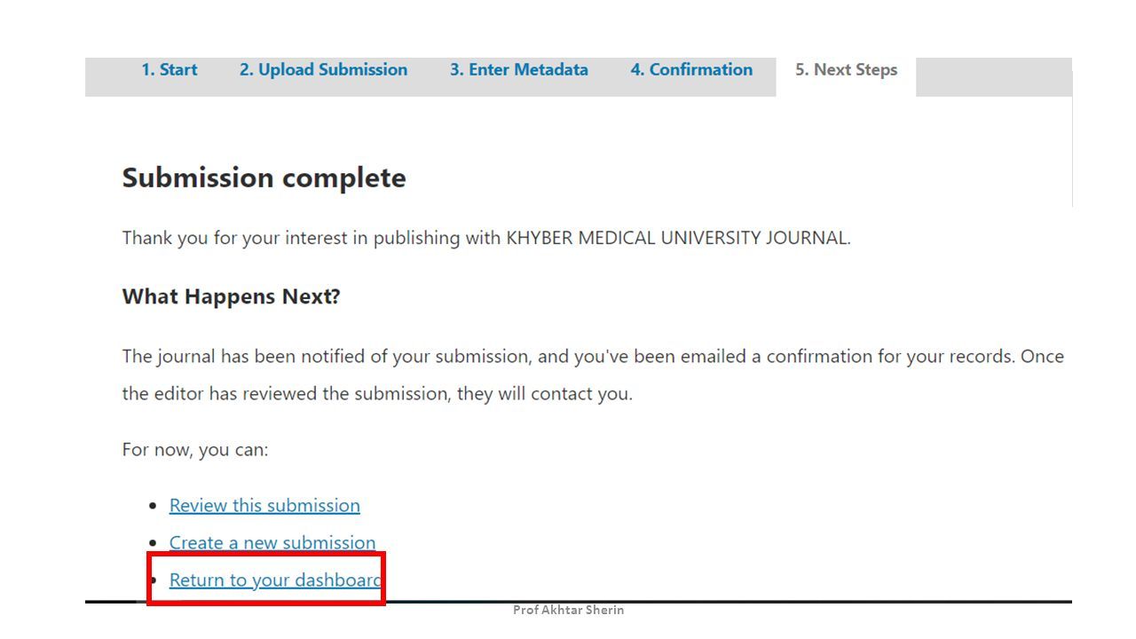Open the Review this submission link
The width and height of the screenshot is (1136, 639).
(x=264, y=505)
